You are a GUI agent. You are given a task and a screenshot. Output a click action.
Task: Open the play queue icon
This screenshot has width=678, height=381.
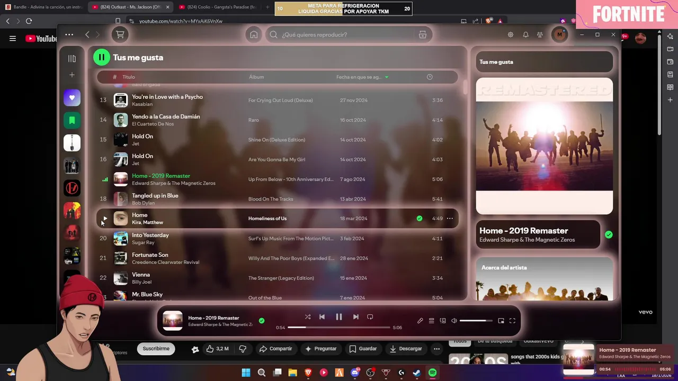(x=432, y=321)
